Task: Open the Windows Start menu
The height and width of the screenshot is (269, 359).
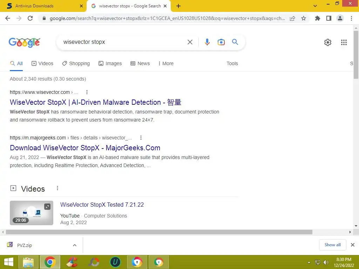Action: [x=9, y=262]
